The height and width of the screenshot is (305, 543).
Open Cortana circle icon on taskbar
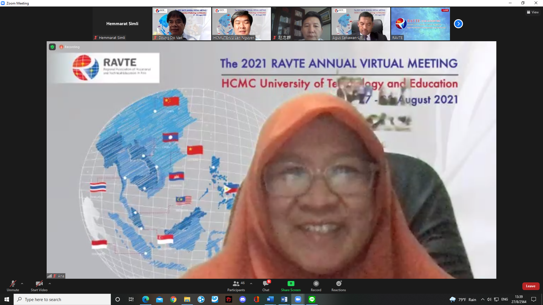pos(118,299)
